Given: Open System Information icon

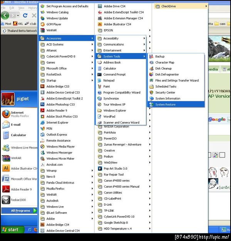Looking at the screenshot, I should tap(151, 98).
